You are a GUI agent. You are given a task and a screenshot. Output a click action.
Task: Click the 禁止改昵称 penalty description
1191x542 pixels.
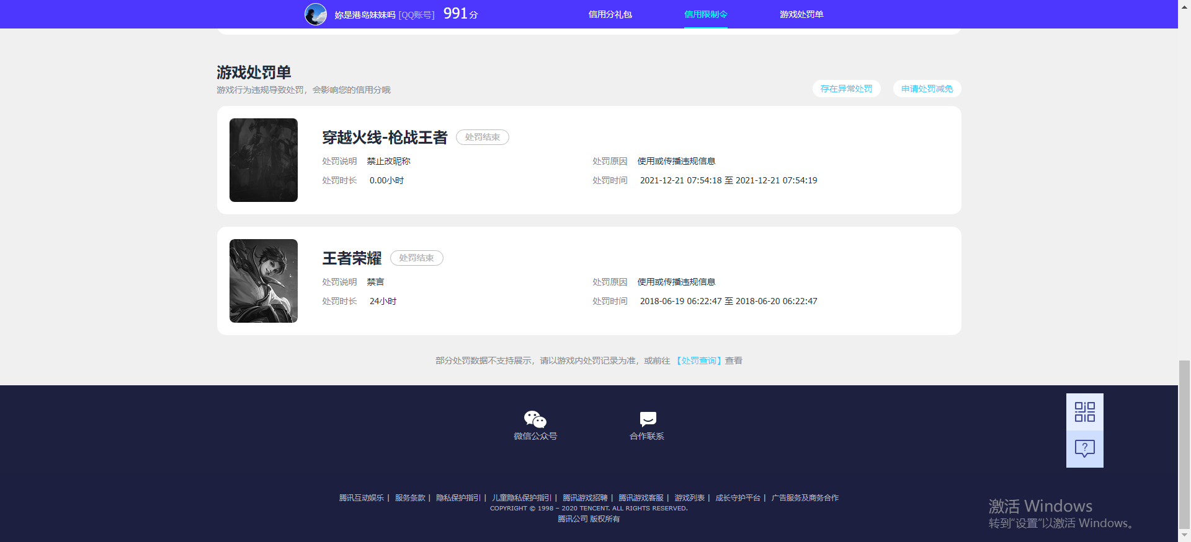pos(388,161)
